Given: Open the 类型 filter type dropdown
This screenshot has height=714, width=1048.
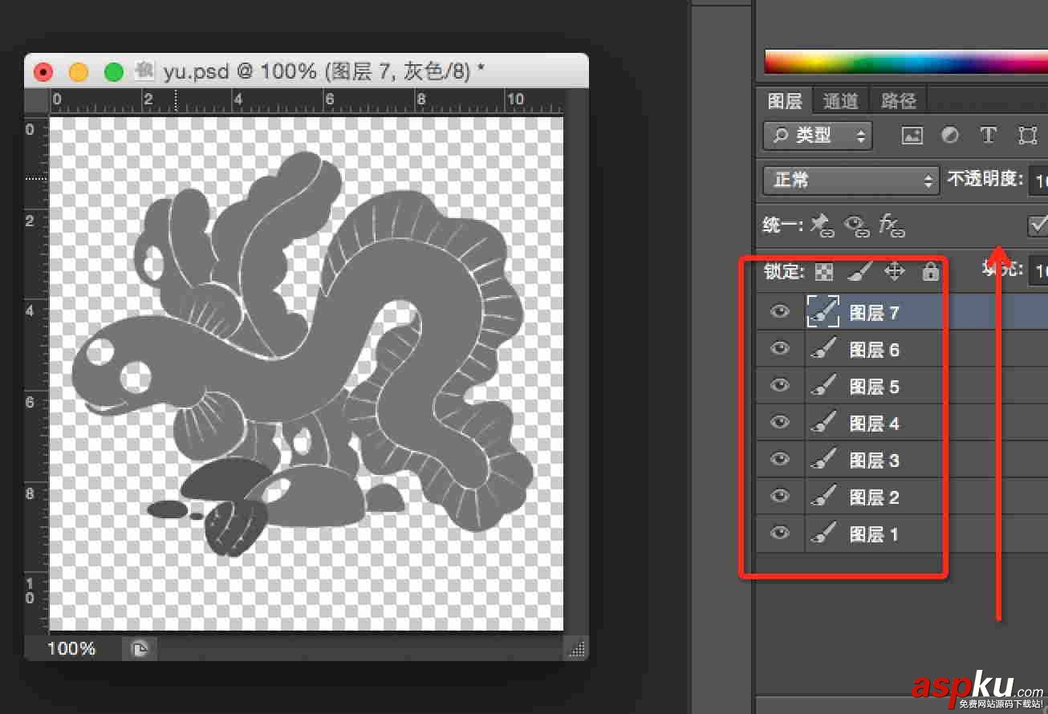Looking at the screenshot, I should point(817,136).
